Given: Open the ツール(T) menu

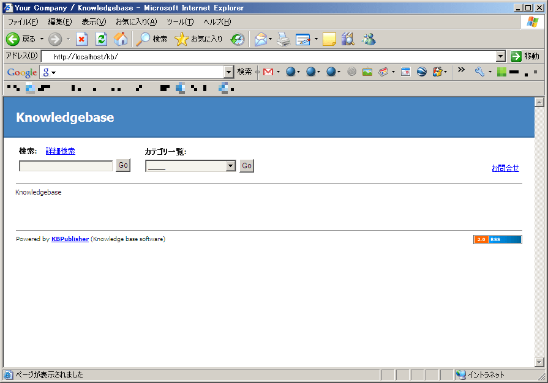Looking at the screenshot, I should (x=180, y=22).
